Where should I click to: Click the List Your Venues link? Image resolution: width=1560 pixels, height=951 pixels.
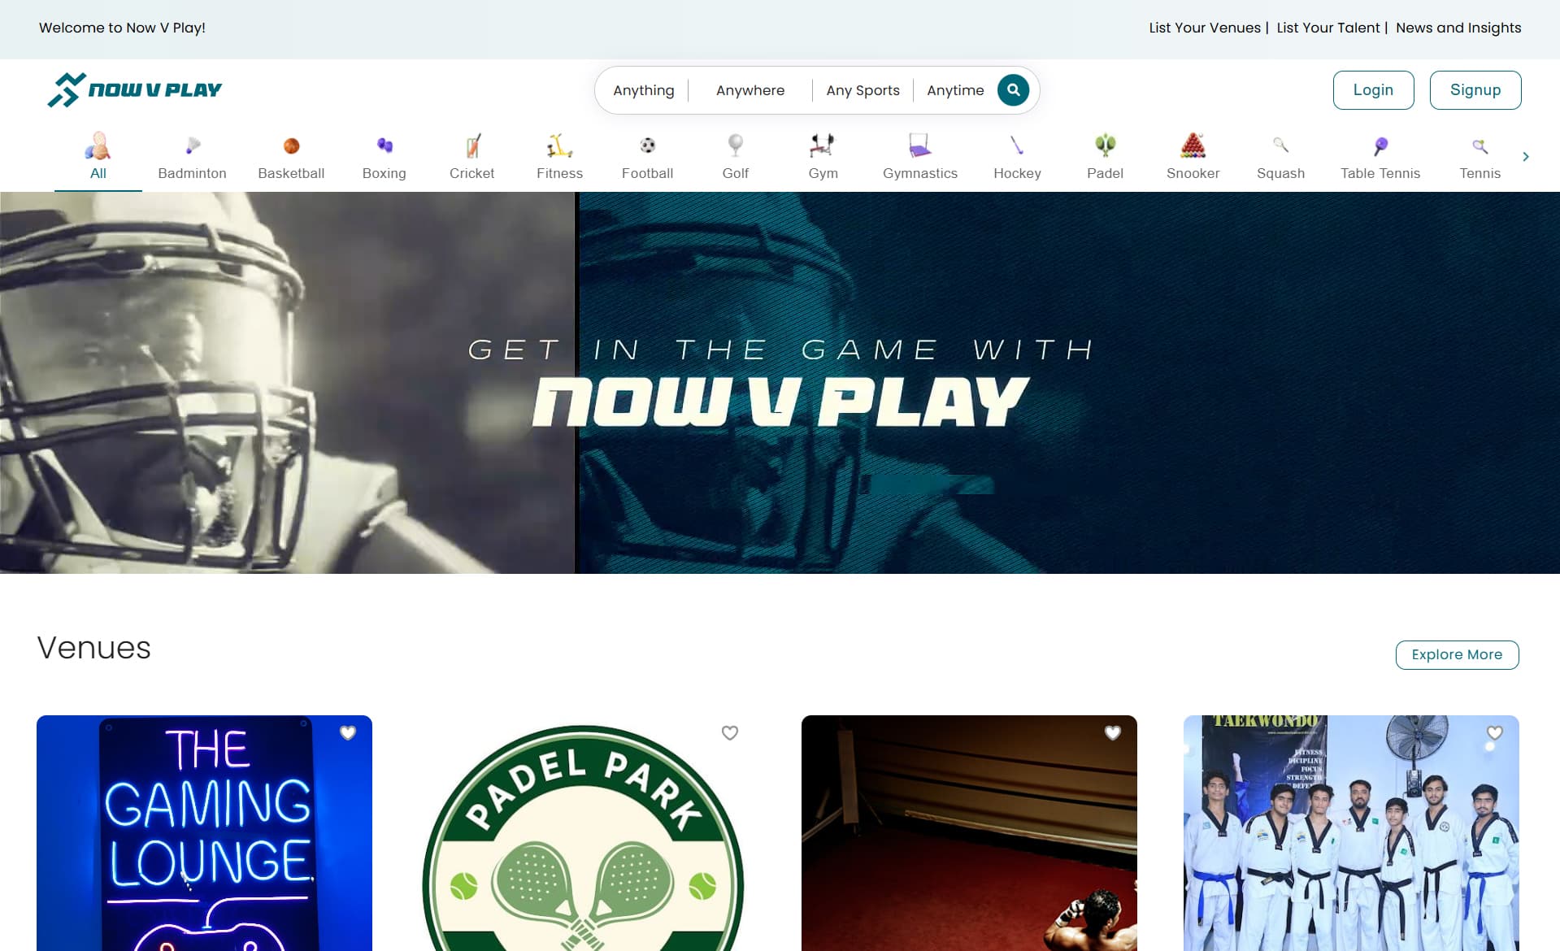click(x=1204, y=27)
